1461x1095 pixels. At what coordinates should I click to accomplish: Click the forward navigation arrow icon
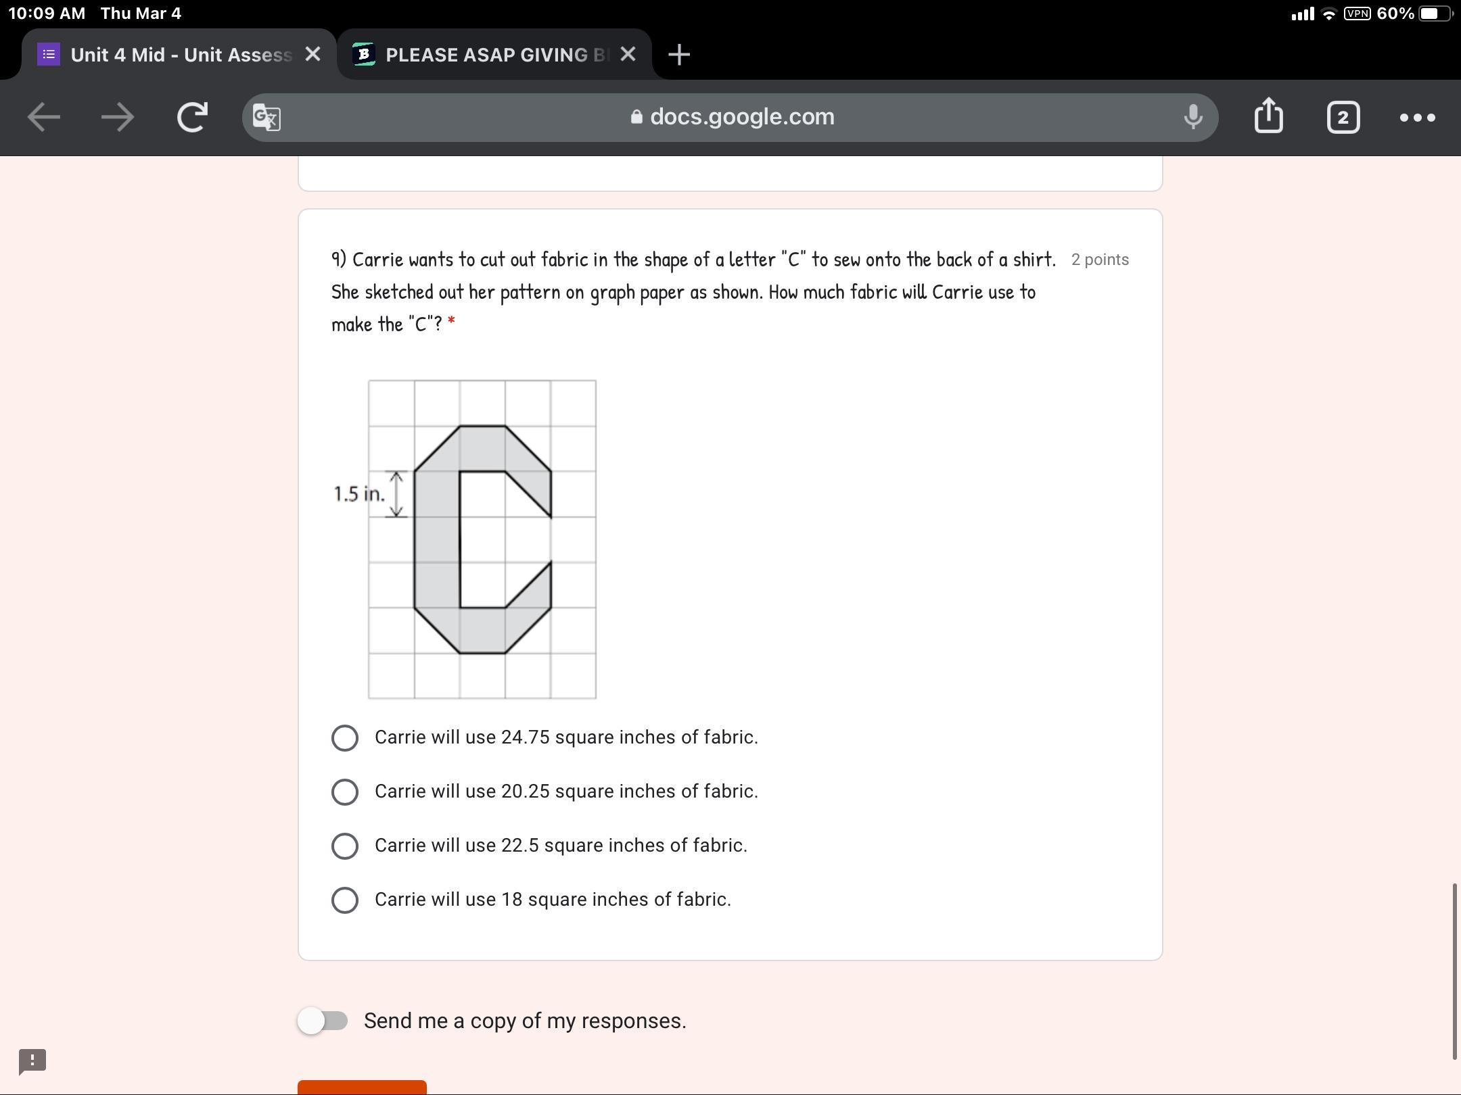click(117, 115)
